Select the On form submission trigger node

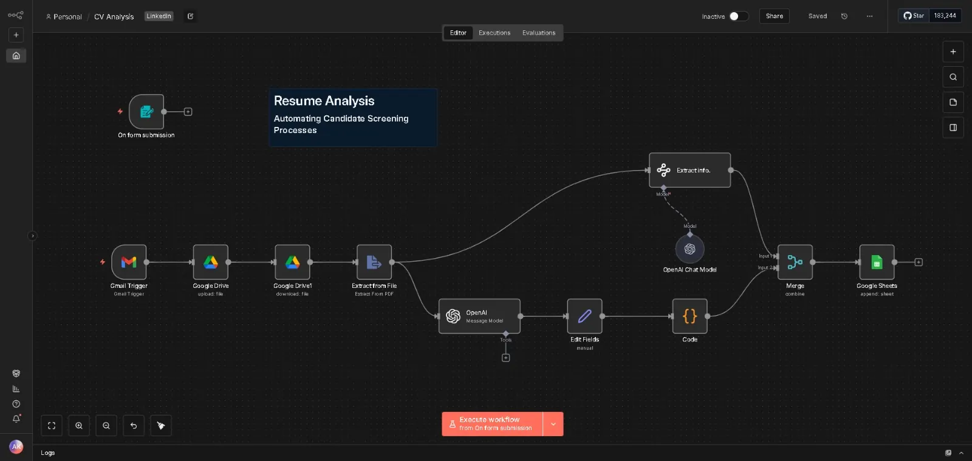pos(146,112)
